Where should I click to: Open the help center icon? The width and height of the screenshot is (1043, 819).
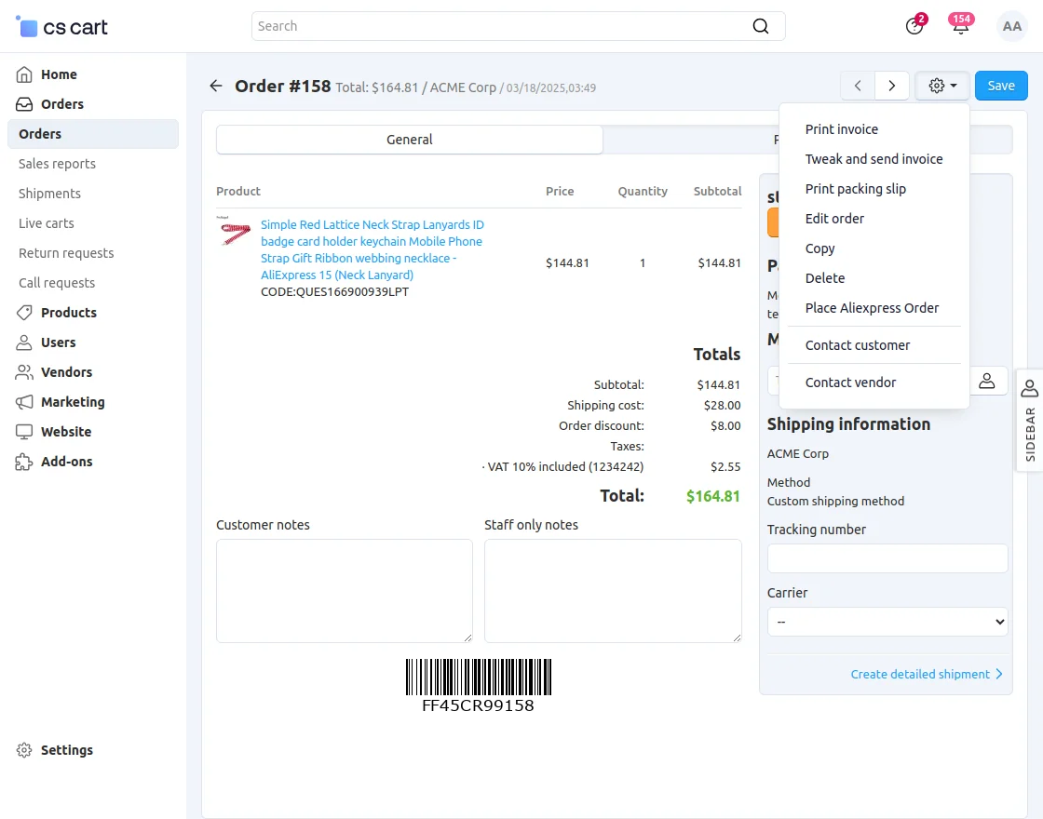[914, 26]
